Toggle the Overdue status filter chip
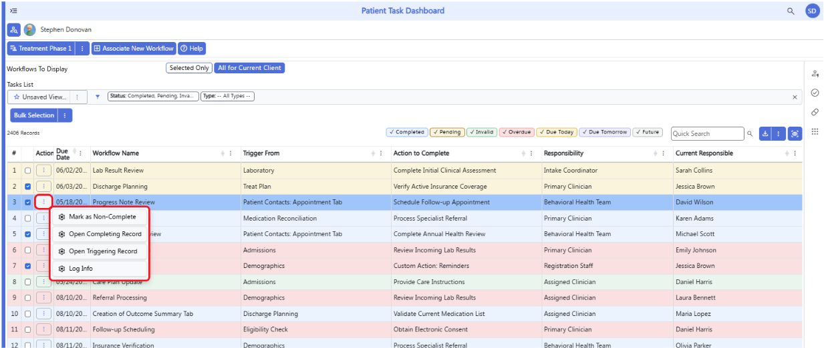Screen dimensions: 824x348 (517, 132)
